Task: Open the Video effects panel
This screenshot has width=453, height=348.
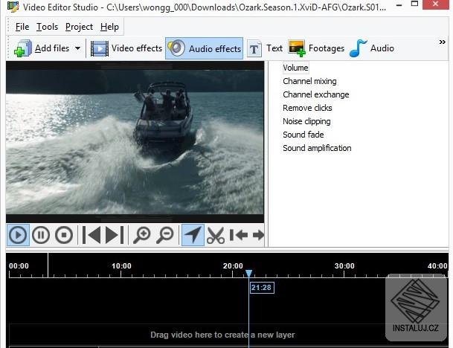Action: click(126, 48)
